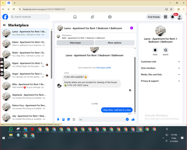The image size is (187, 150).
Task: Open the Rajani conversation
Action: point(25,65)
